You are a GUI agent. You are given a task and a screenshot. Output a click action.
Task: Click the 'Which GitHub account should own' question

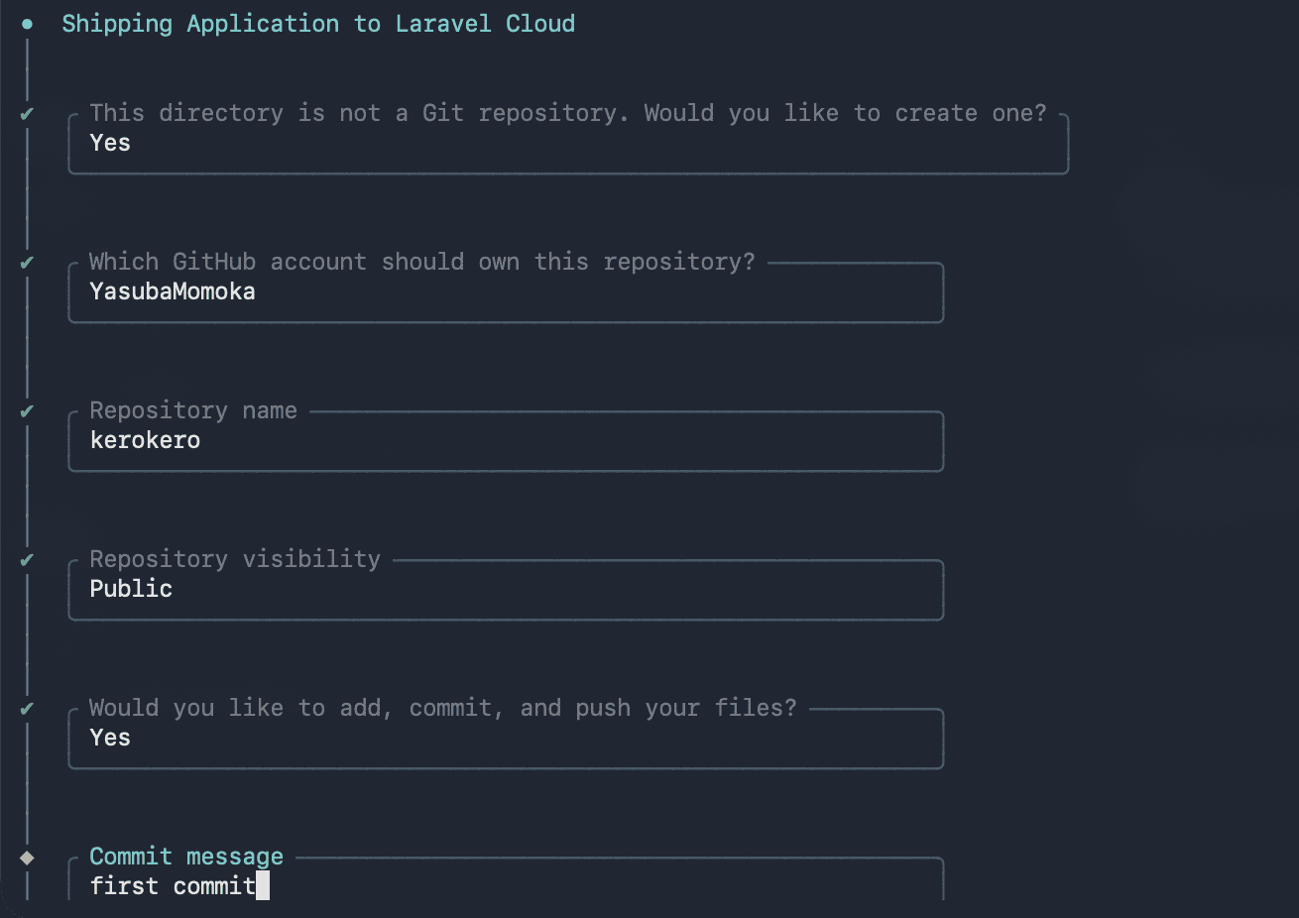point(421,262)
